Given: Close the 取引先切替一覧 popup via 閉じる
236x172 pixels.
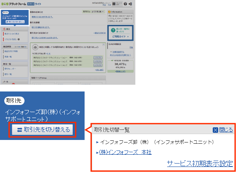Looking at the screenshot, I should 223,130.
